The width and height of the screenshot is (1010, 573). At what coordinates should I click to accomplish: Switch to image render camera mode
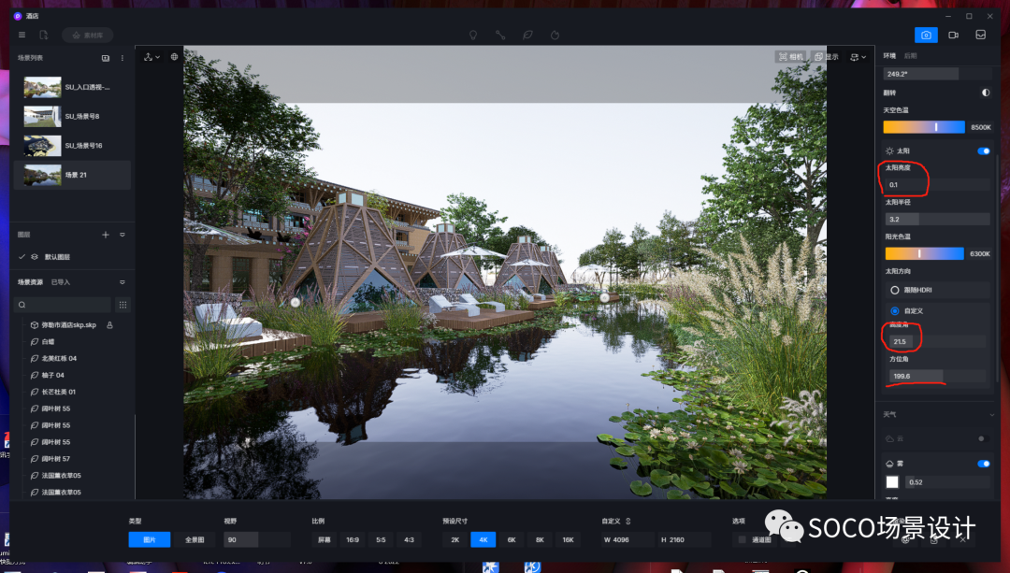[x=926, y=35]
